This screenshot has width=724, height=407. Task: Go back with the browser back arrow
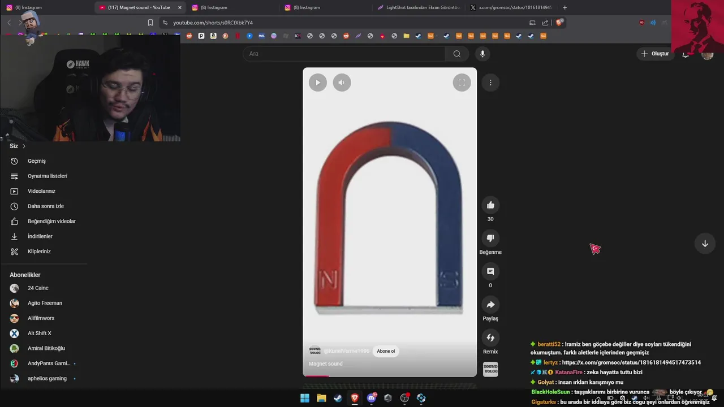(x=9, y=23)
